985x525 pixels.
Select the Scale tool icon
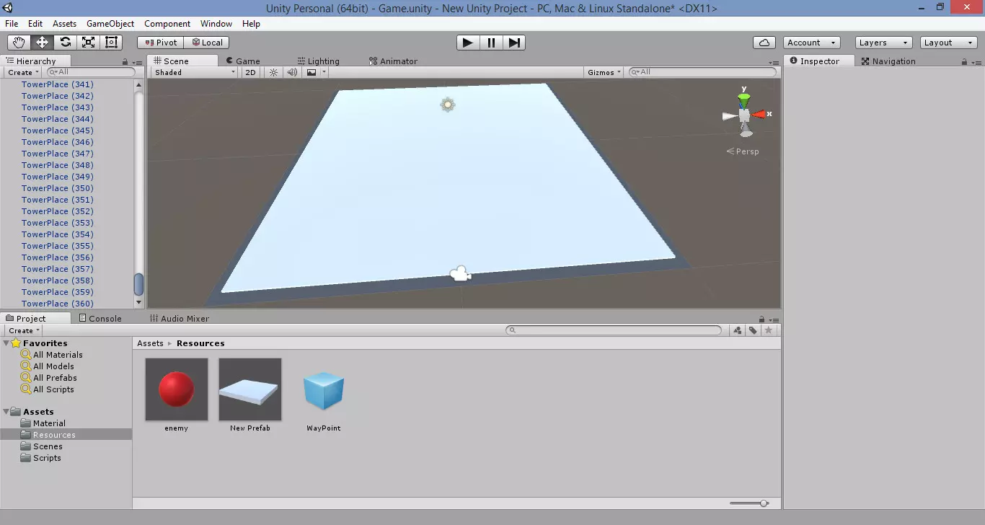point(88,43)
